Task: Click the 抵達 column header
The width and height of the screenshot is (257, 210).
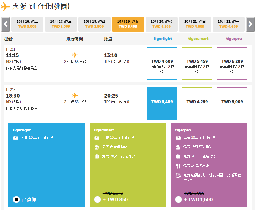Action: click(x=108, y=39)
